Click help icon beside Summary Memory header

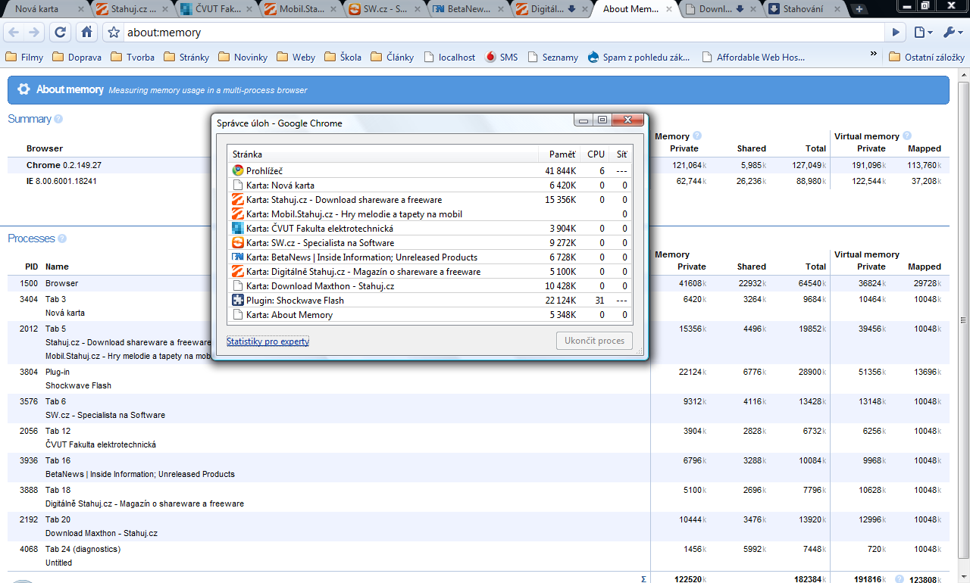697,136
